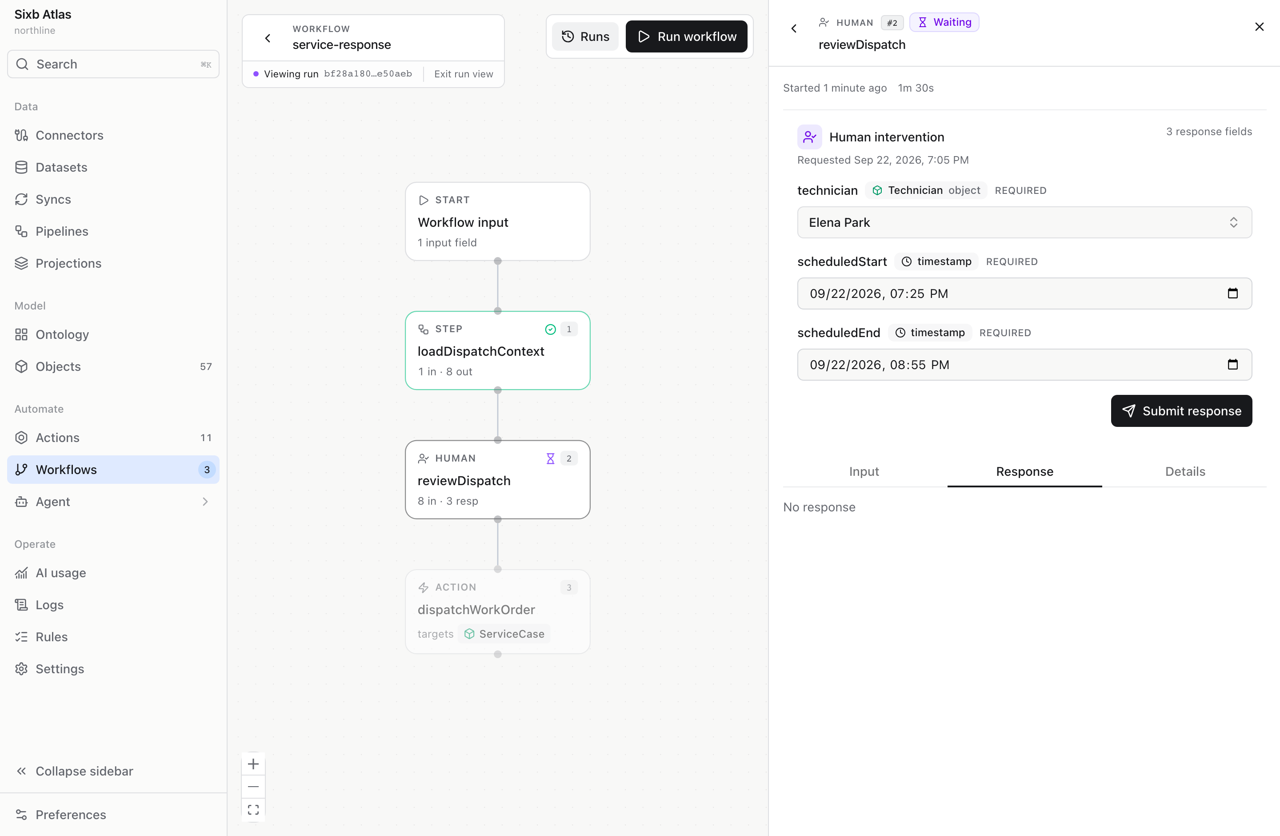Switch to the Response tab
The height and width of the screenshot is (836, 1280).
1024,471
